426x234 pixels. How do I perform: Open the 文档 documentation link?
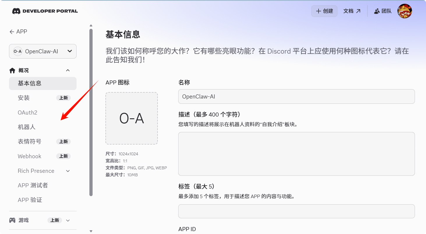(x=352, y=11)
